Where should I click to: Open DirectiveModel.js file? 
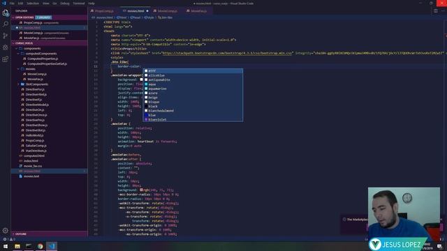[37, 105]
